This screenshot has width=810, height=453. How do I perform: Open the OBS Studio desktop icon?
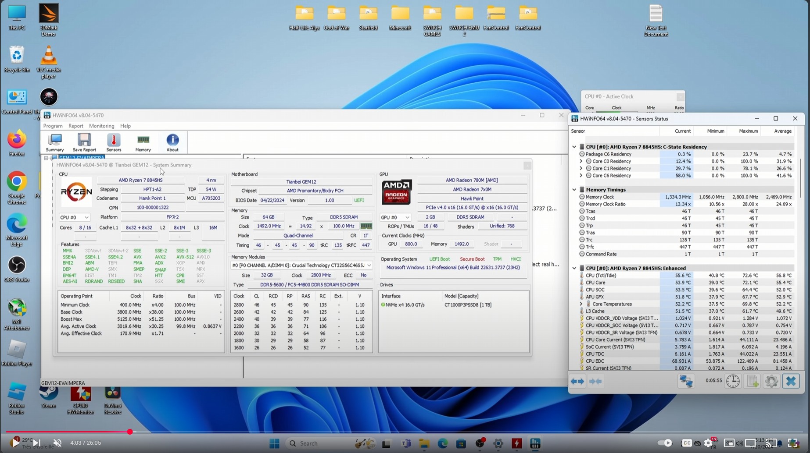(x=17, y=269)
